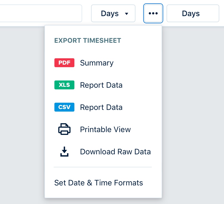224x204 pixels.
Task: Select Summary from the export menu
Action: click(x=97, y=63)
